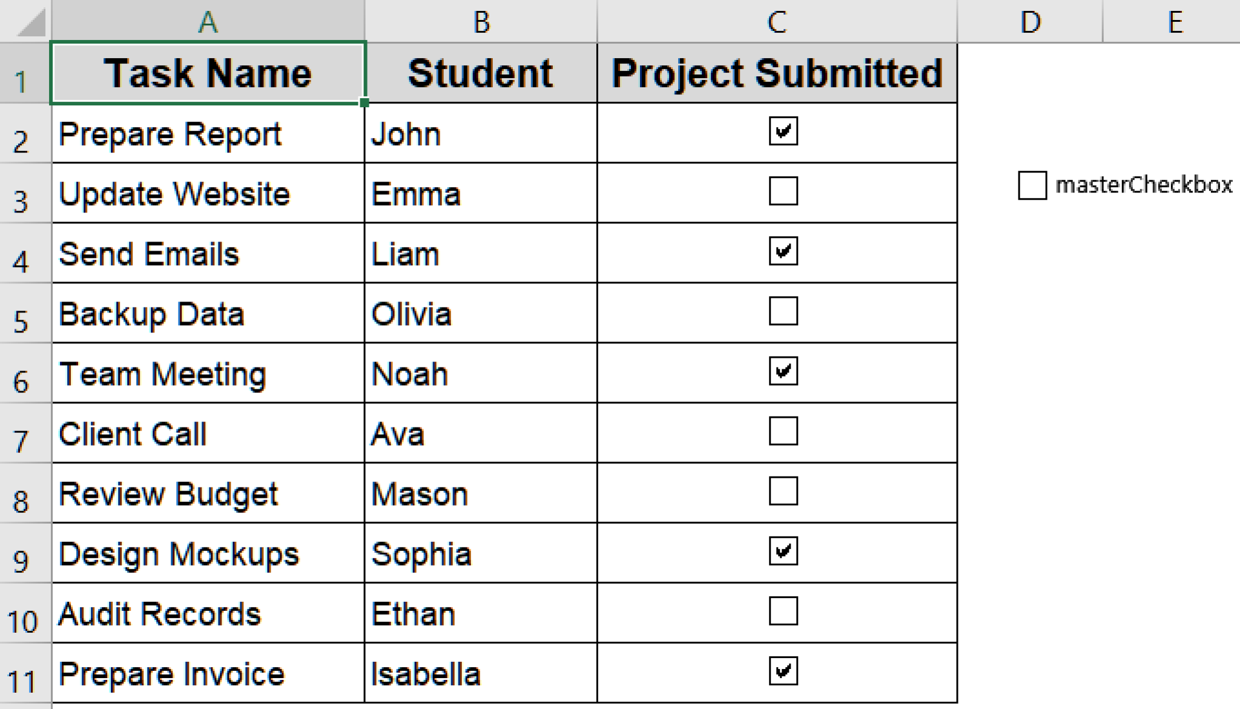Screen dimensions: 1240x709
Task: Uncheck John's Project Submitted checkbox
Action: 783,131
